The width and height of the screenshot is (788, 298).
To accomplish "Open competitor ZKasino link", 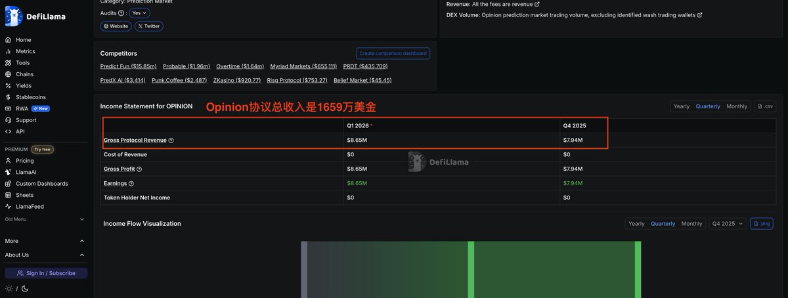I will pyautogui.click(x=237, y=80).
